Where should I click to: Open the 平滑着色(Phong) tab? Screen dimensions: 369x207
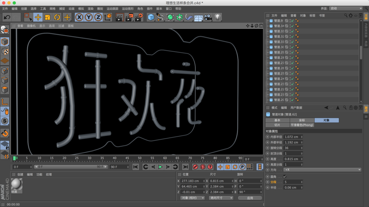(x=302, y=125)
